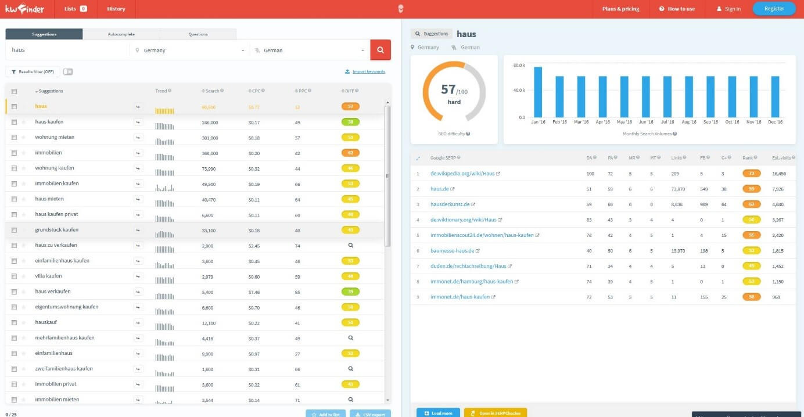Sort by DIFF column
804x417 pixels.
click(347, 91)
